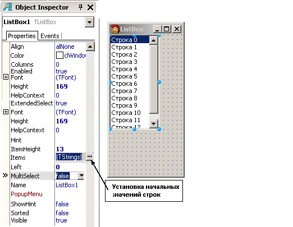Click the Sorted false value

62,213
